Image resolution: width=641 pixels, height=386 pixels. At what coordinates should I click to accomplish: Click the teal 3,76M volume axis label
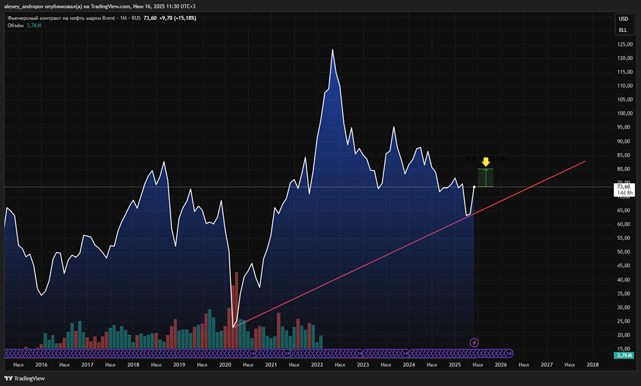point(624,355)
